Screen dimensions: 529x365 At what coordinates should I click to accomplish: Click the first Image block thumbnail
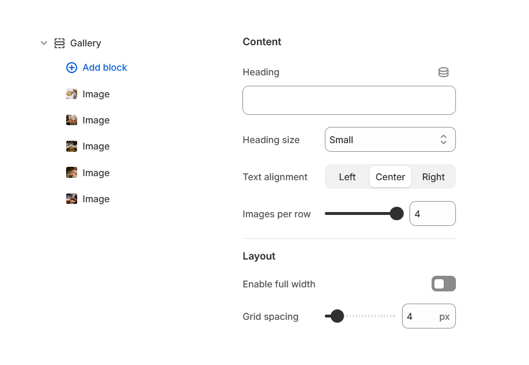71,93
